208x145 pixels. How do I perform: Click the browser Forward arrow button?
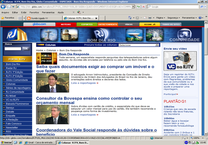click(9, 7)
